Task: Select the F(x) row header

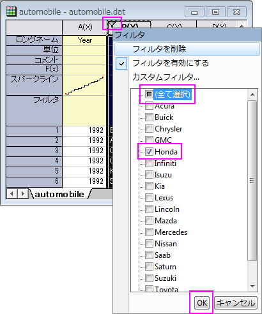Action: pyautogui.click(x=34, y=70)
